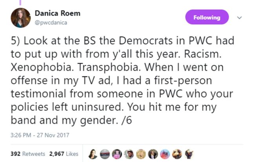
Task: Open the seventh liker avatar
Action: point(165,154)
